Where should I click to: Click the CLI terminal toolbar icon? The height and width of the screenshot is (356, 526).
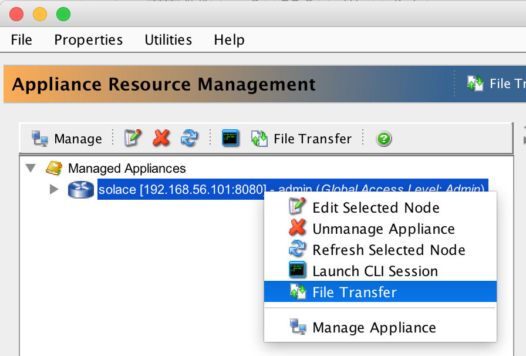[x=231, y=139]
